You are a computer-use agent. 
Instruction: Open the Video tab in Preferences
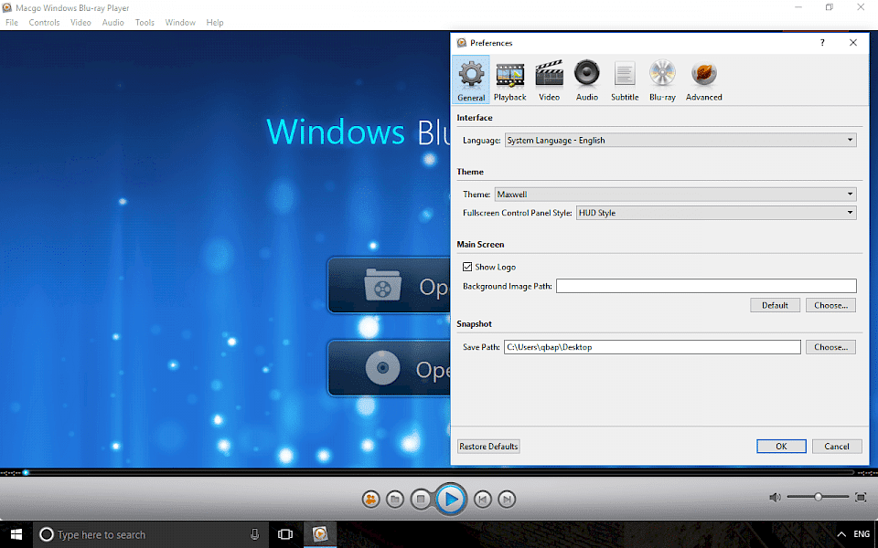click(549, 80)
